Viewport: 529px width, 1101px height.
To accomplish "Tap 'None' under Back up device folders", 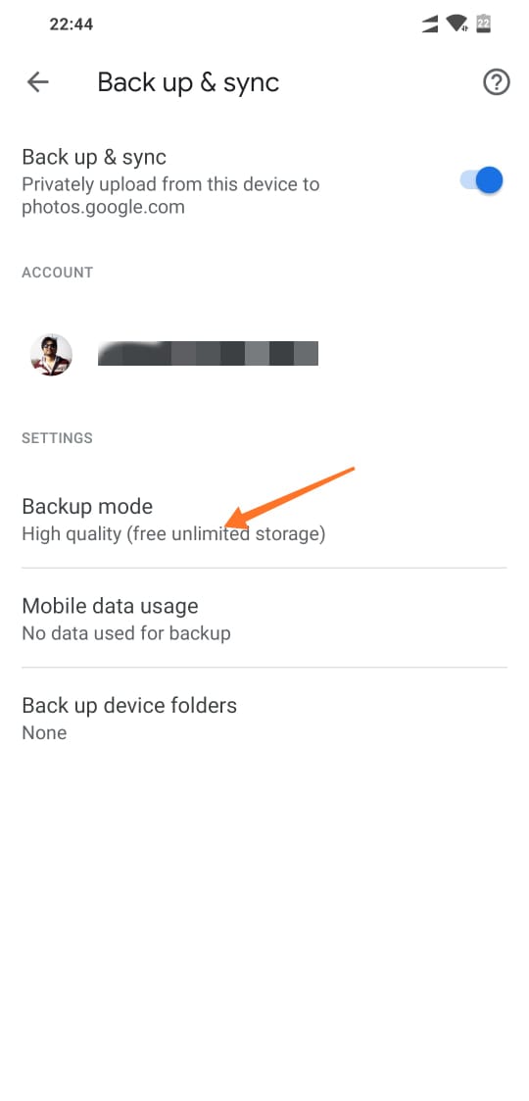I will click(x=44, y=733).
